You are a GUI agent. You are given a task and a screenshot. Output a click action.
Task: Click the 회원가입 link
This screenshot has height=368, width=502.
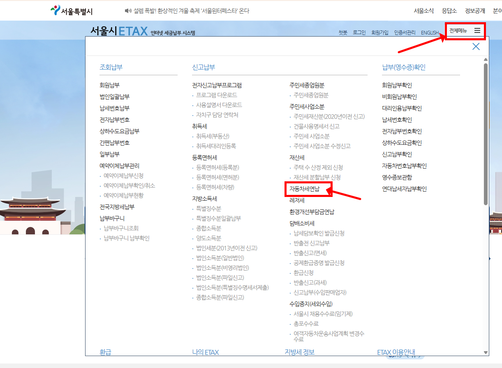[379, 32]
